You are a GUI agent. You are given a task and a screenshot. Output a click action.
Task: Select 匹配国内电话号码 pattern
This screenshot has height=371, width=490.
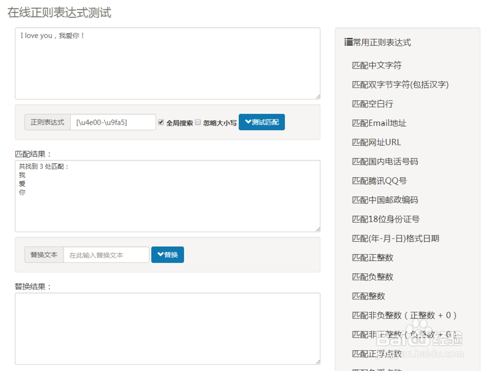point(385,161)
